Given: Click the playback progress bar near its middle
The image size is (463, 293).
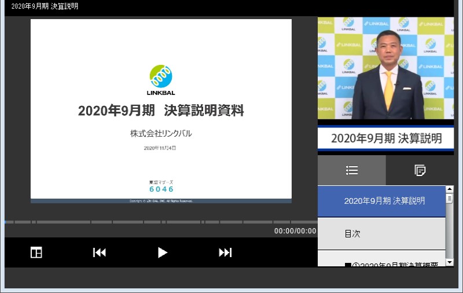Looking at the screenshot, I should 161,222.
